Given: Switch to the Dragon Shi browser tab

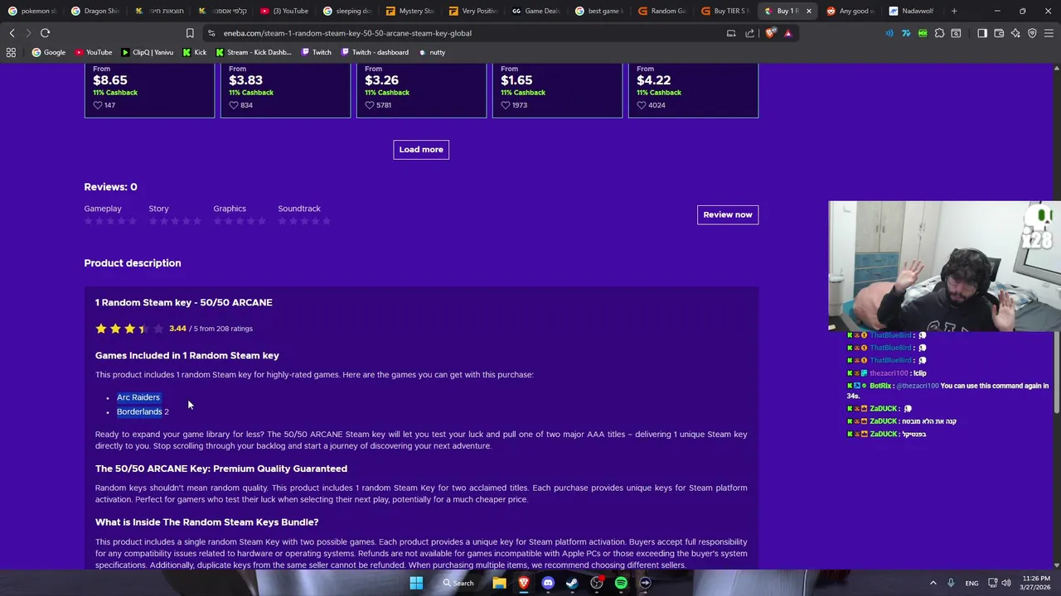Looking at the screenshot, I should (94, 11).
